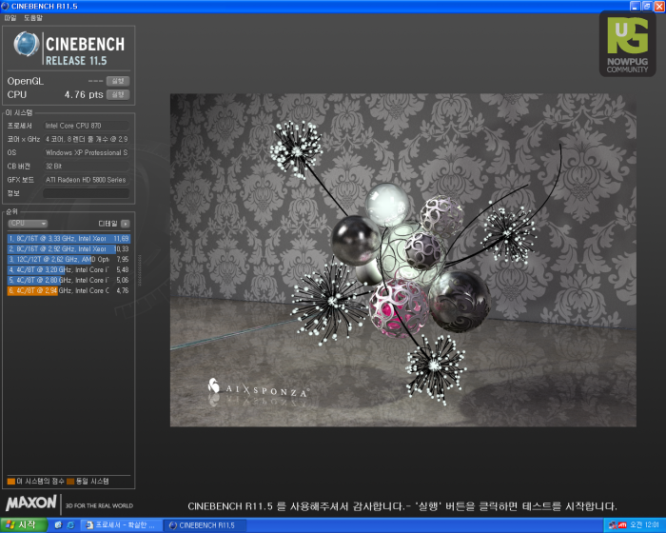This screenshot has width=666, height=533.
Task: Click the GFX board field ATI Radeon HD 5800
Action: click(x=86, y=180)
